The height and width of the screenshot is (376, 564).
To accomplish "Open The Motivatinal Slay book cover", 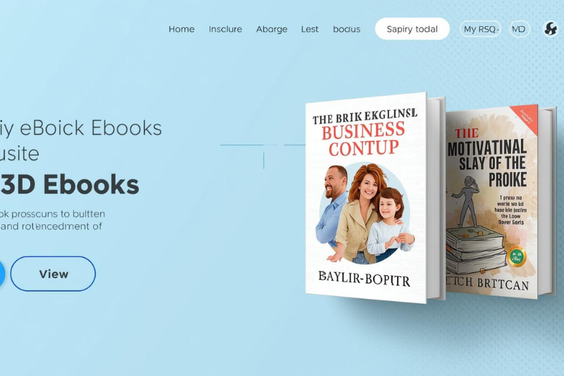I will (x=491, y=202).
